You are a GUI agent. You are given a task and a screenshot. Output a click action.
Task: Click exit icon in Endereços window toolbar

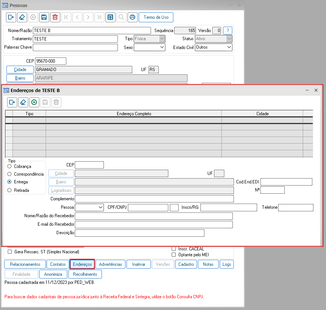12,102
